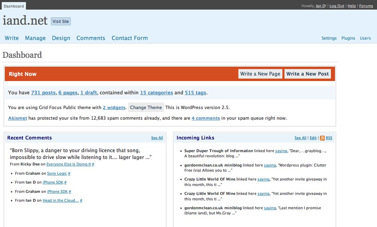
Task: Open Settings in the top-right menu
Action: pyautogui.click(x=329, y=38)
